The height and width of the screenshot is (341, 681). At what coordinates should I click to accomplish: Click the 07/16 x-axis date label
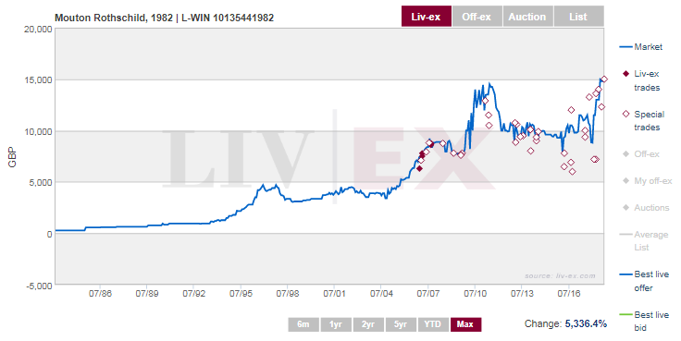(x=569, y=294)
